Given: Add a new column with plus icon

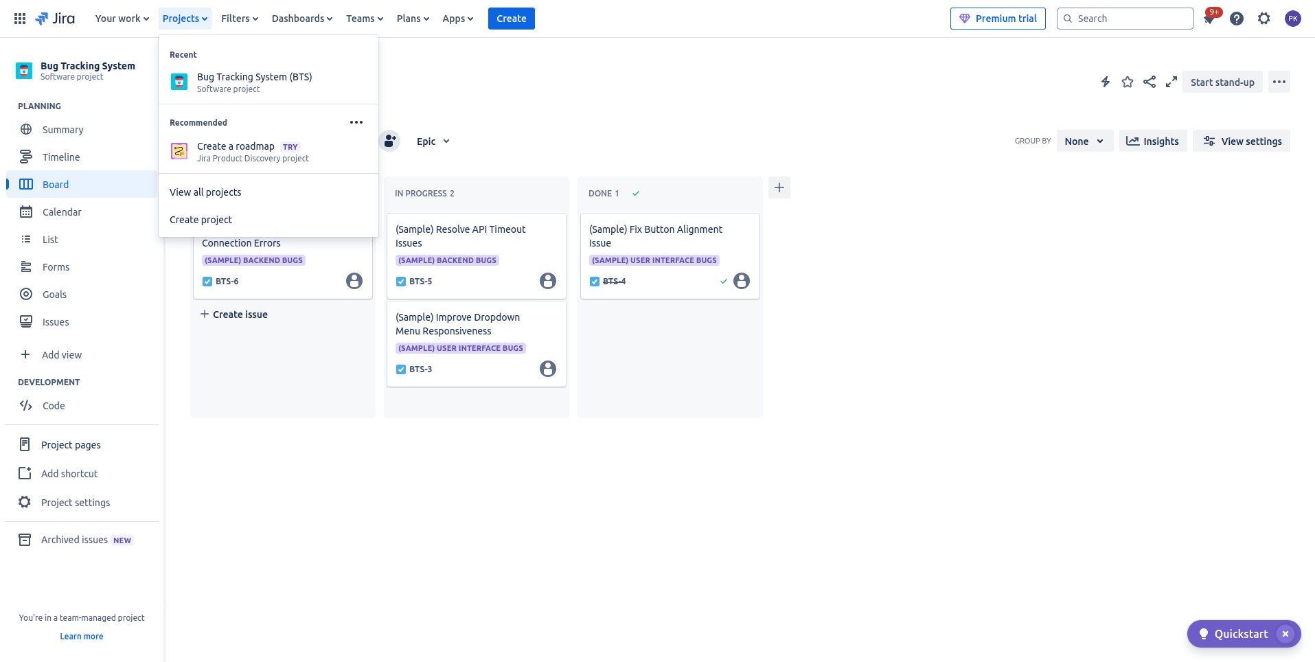Looking at the screenshot, I should coord(779,187).
